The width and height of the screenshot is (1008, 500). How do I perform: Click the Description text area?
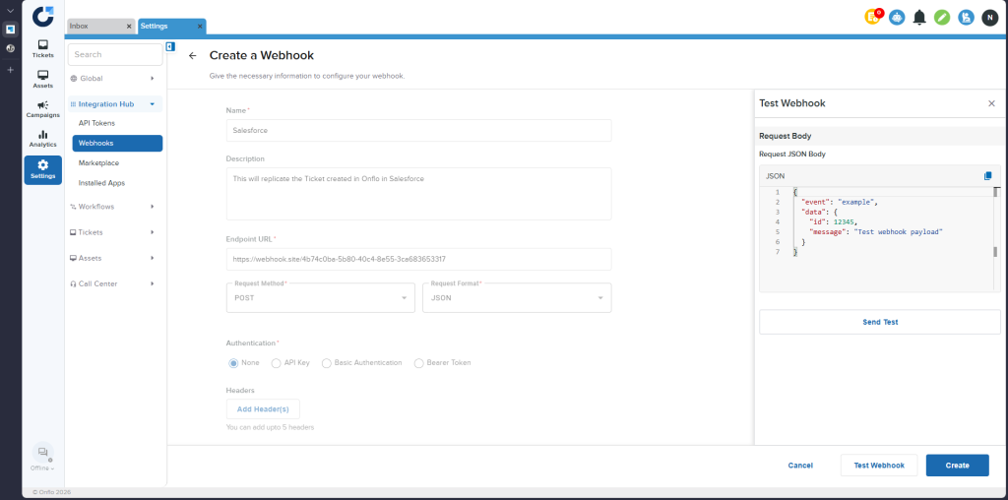[x=418, y=194]
